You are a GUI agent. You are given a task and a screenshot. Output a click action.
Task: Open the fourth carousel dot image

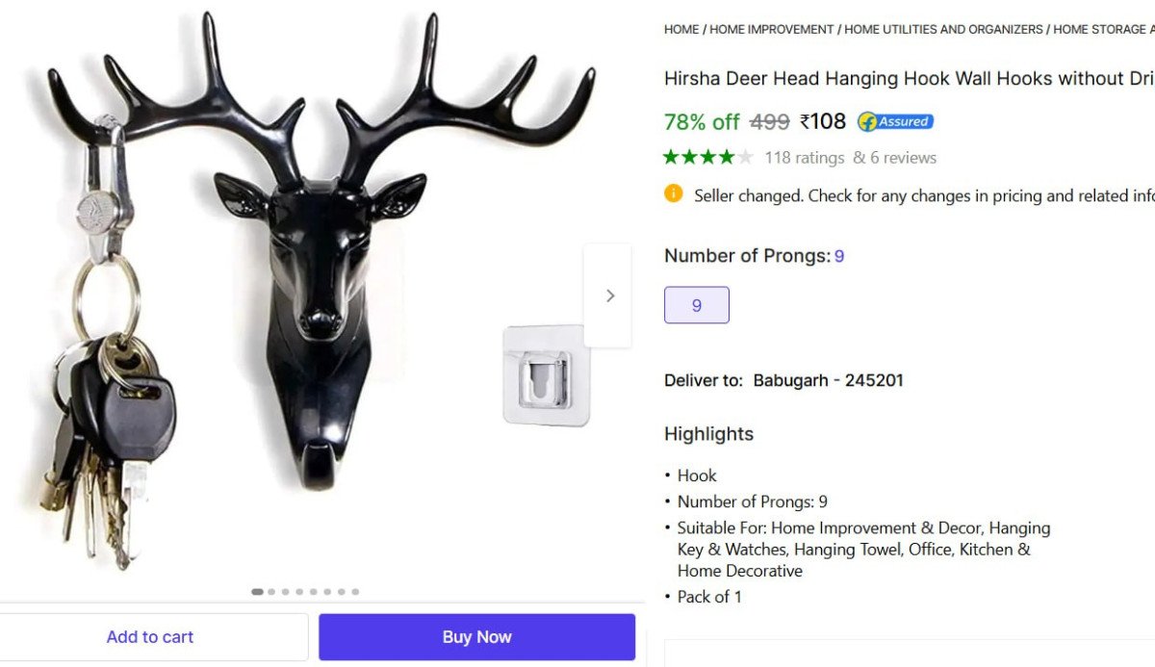[x=299, y=592]
